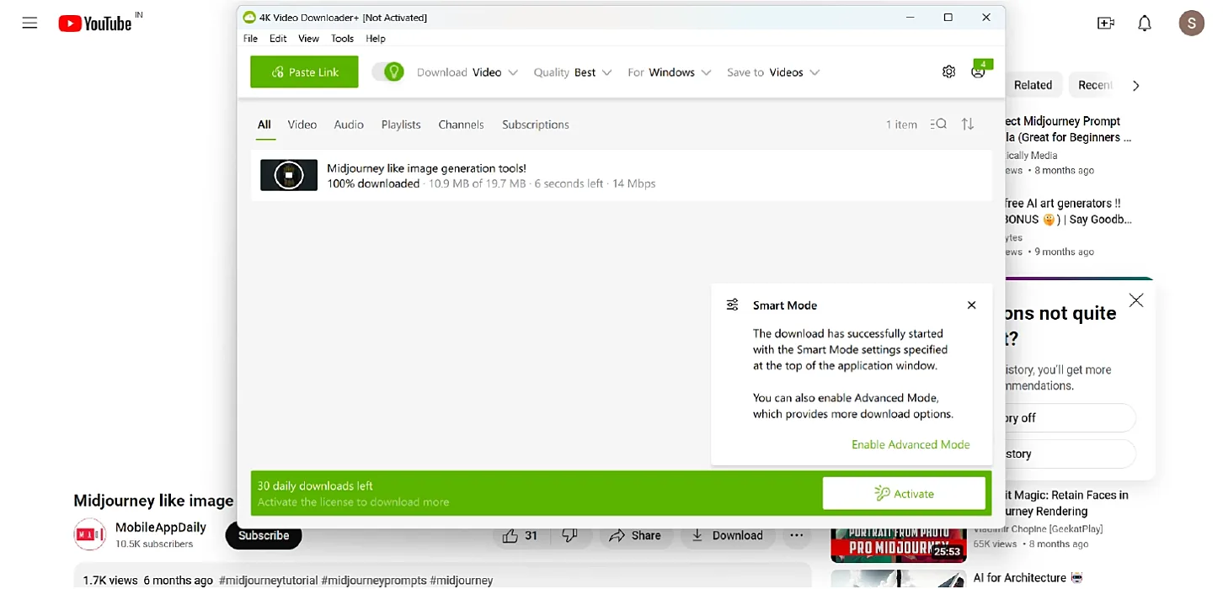Subscribe to MobileAppDaily channel

264,535
